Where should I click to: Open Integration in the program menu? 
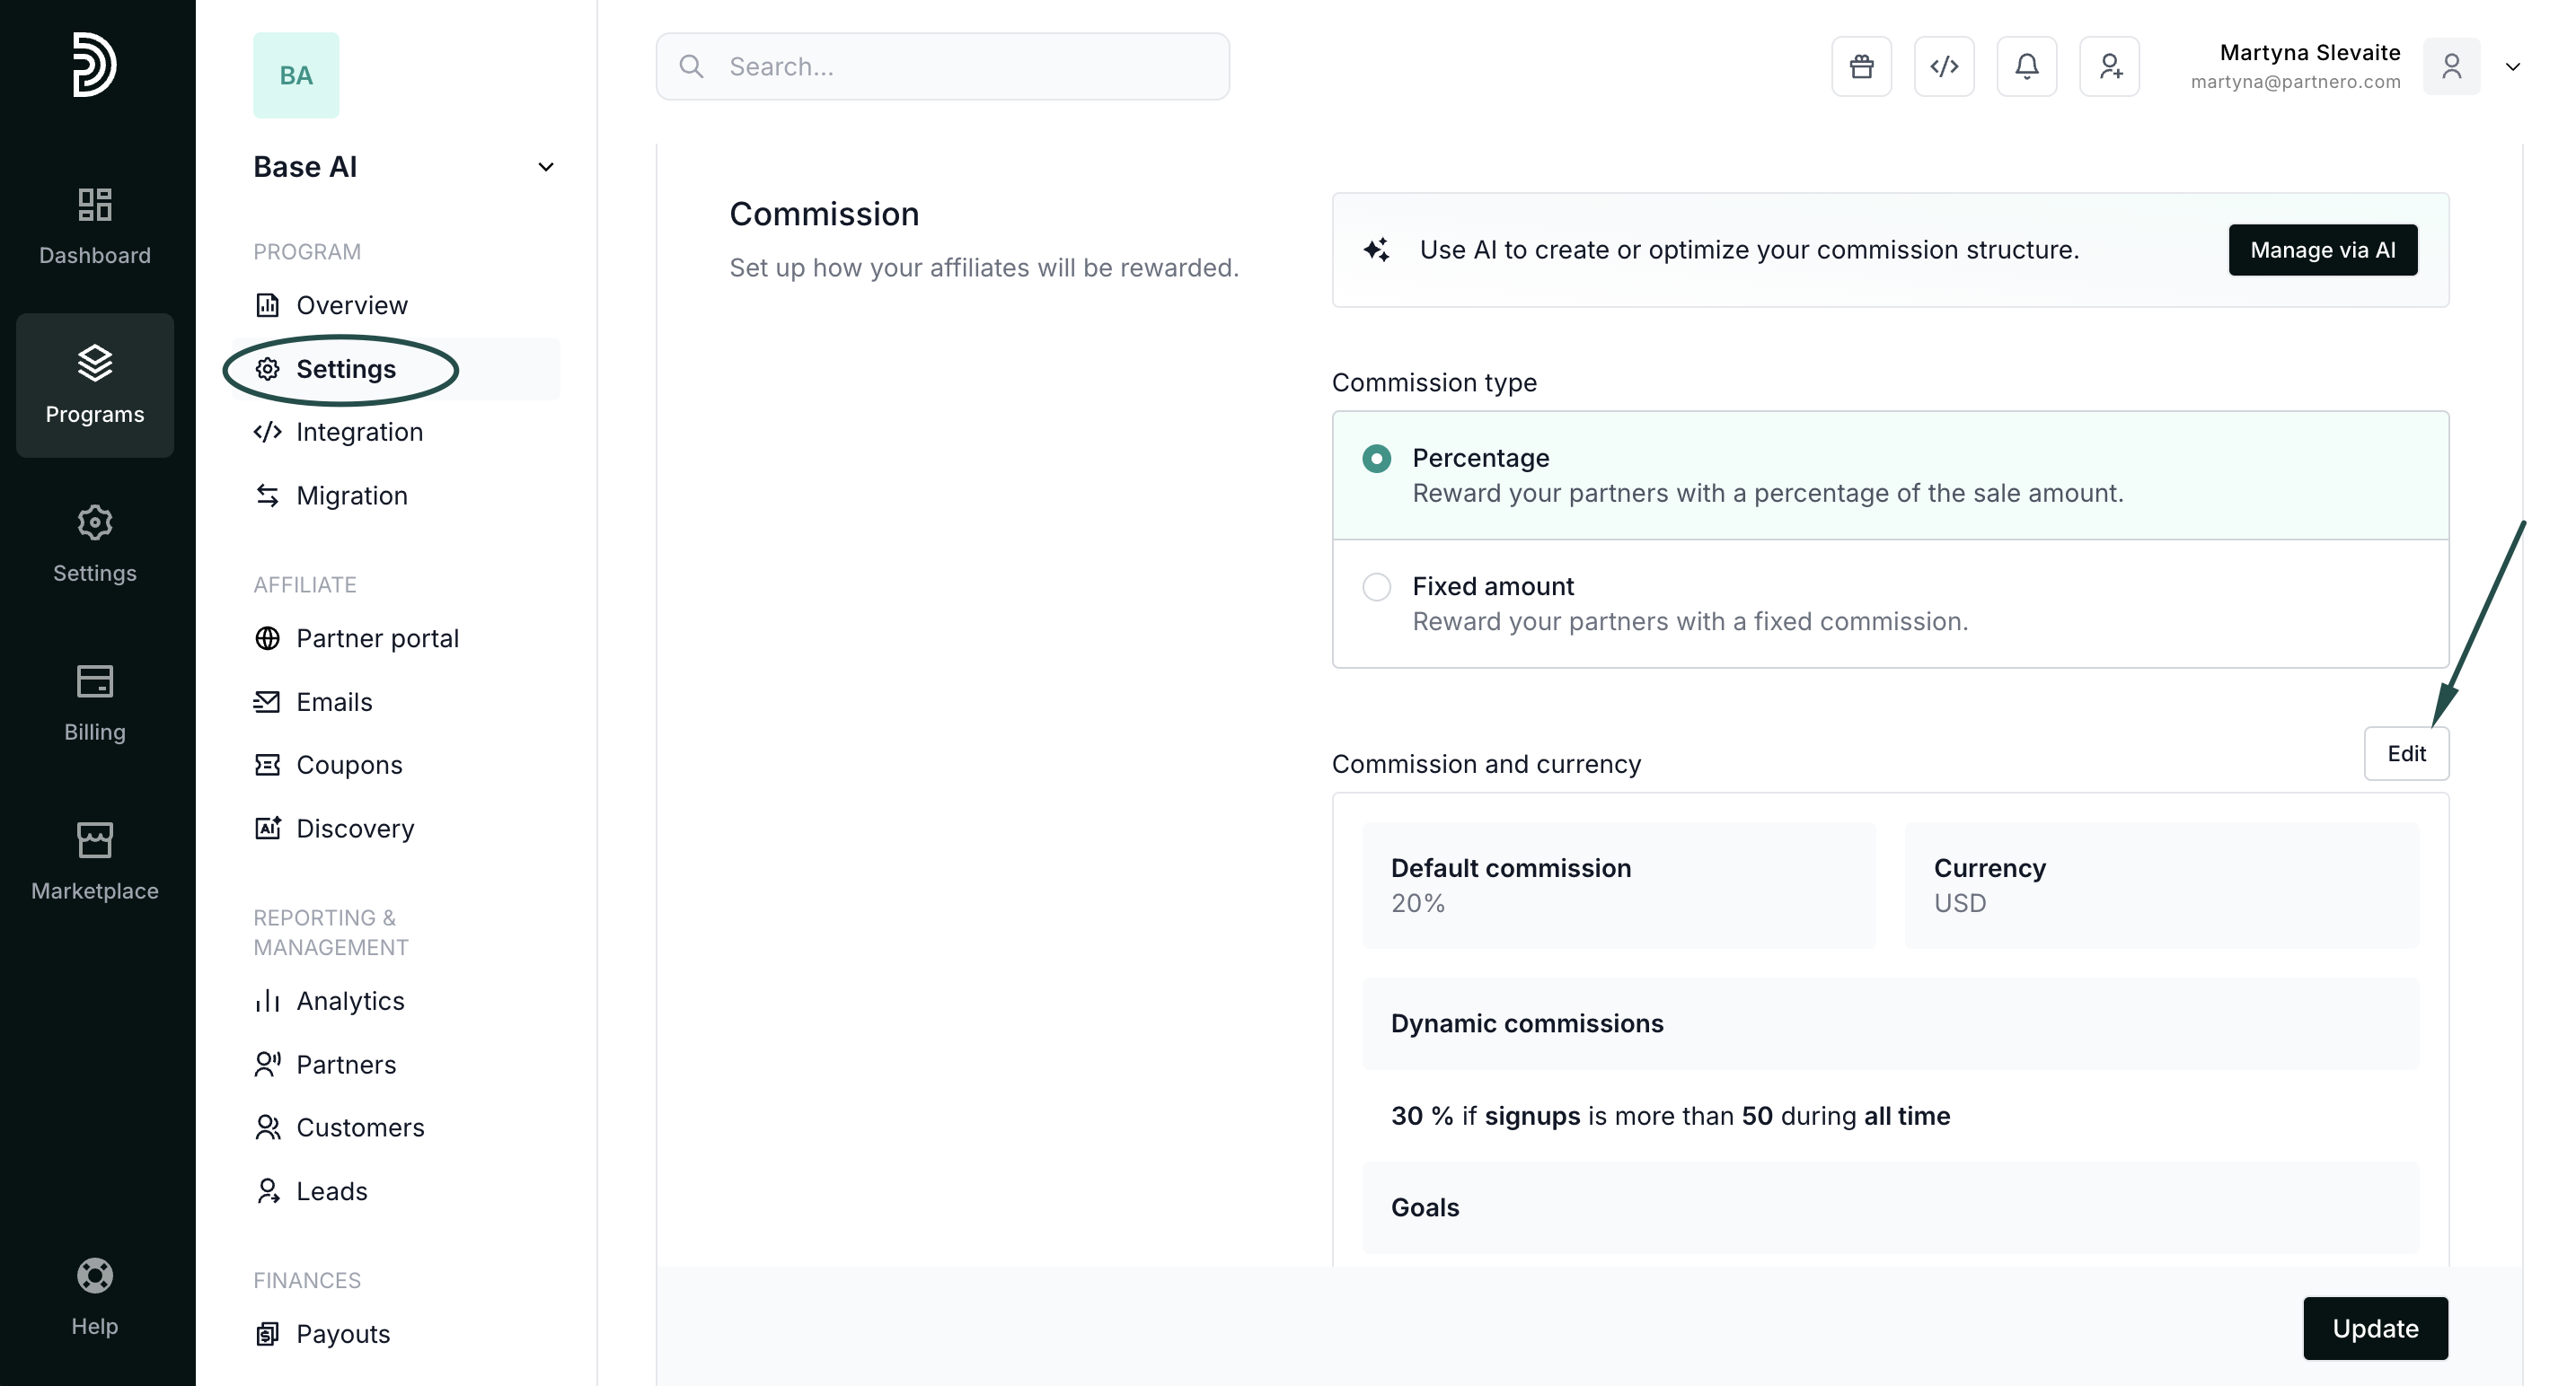pyautogui.click(x=359, y=432)
